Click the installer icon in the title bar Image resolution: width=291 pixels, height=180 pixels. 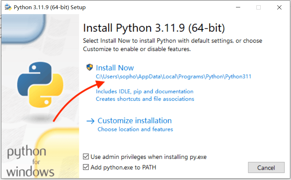[7, 7]
